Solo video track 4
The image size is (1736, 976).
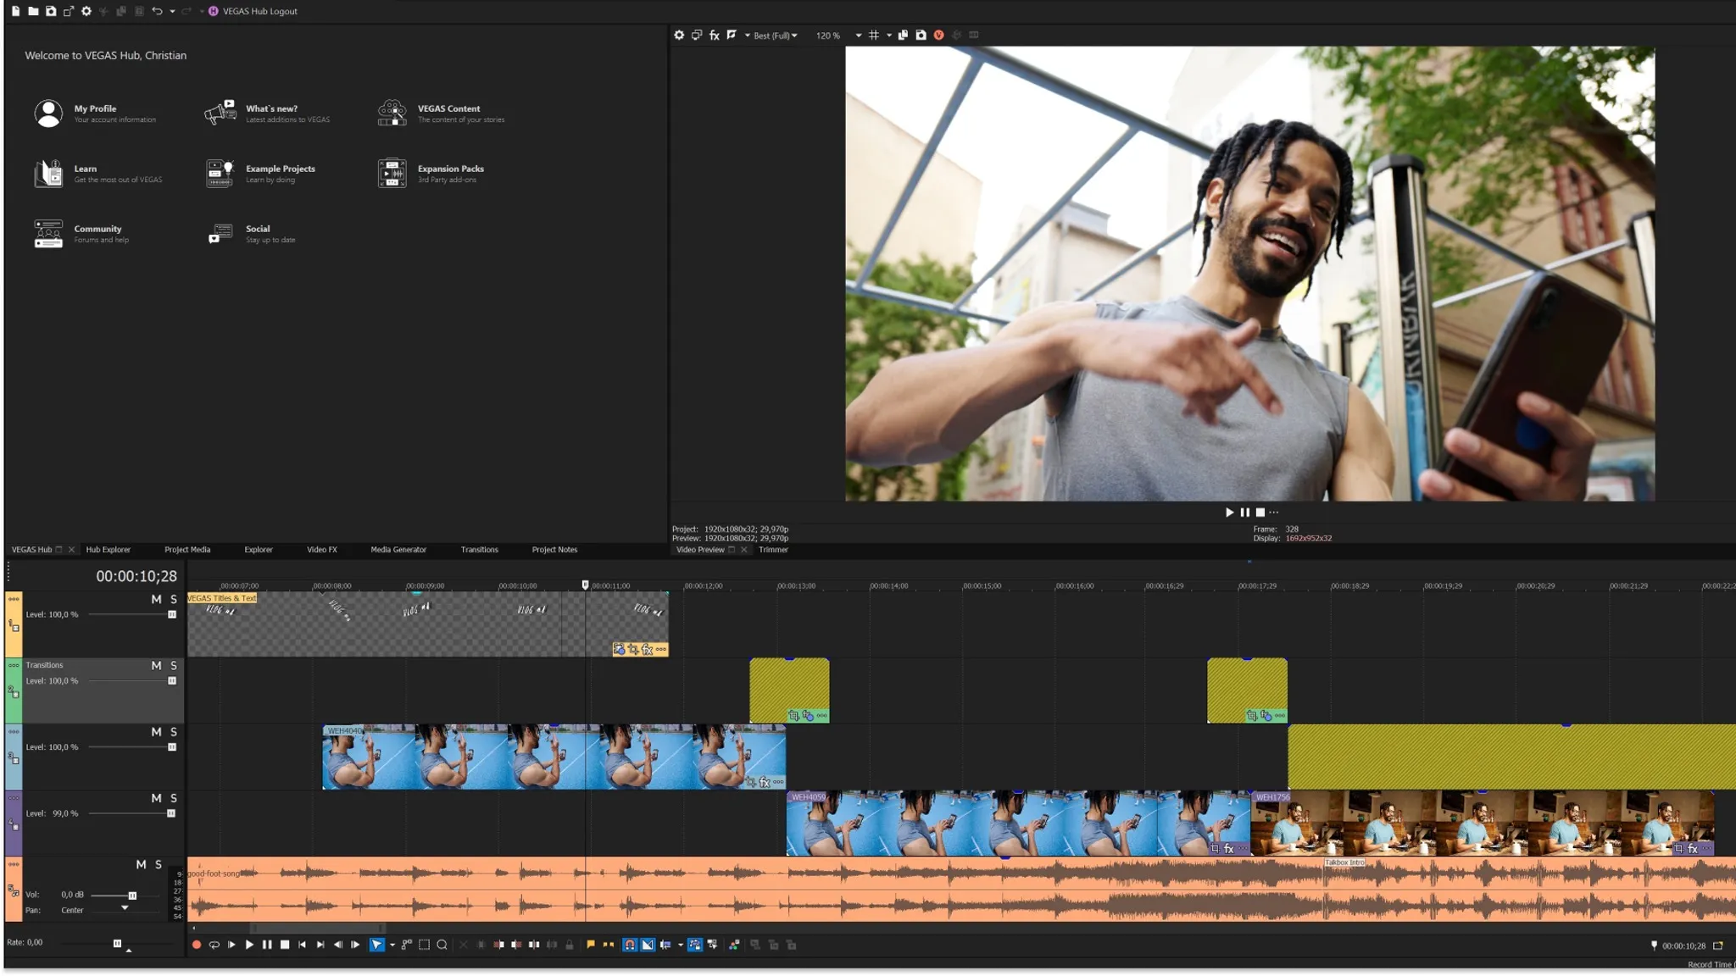coord(174,798)
